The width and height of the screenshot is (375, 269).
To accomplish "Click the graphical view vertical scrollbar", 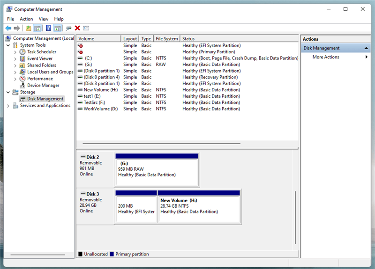I will point(295,217).
